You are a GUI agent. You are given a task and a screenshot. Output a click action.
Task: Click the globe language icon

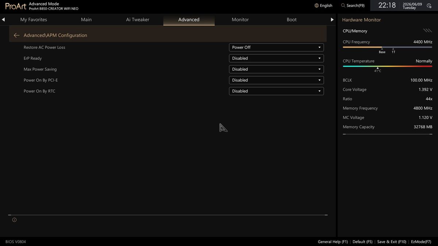click(x=316, y=5)
